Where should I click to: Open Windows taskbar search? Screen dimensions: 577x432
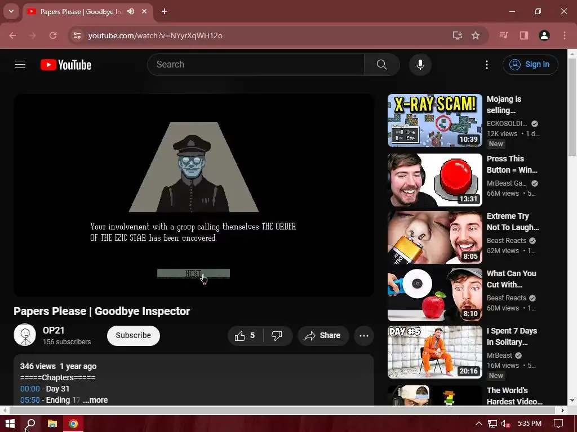pos(30,424)
